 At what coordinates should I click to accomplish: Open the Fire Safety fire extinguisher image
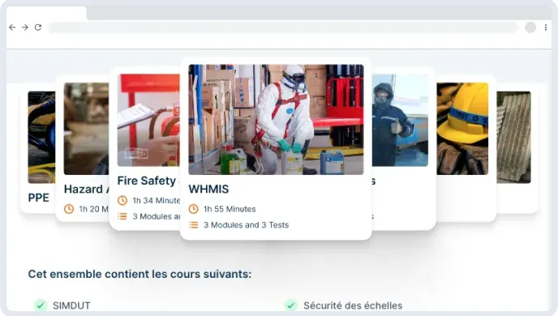148,120
